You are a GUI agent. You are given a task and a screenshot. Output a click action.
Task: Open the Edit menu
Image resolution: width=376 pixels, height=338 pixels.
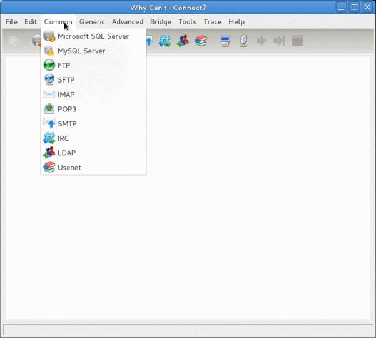pos(31,22)
